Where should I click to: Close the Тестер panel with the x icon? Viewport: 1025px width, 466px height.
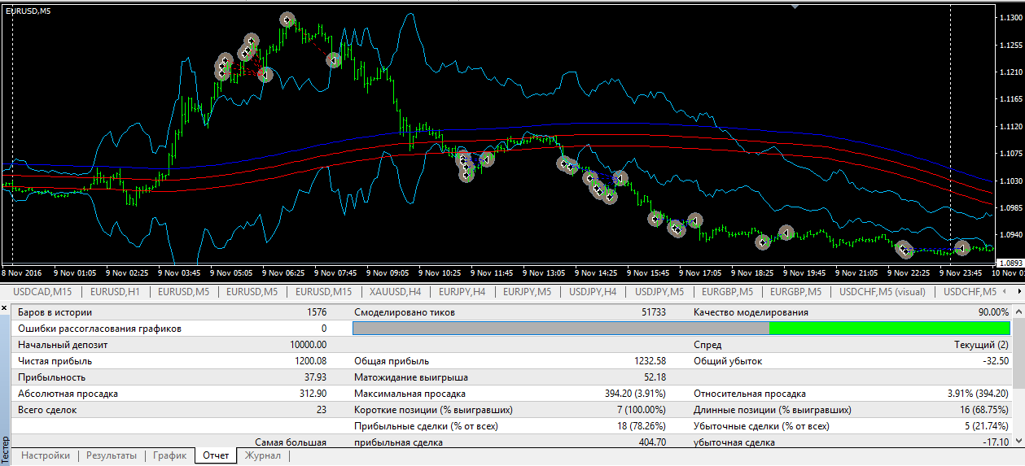(x=5, y=310)
